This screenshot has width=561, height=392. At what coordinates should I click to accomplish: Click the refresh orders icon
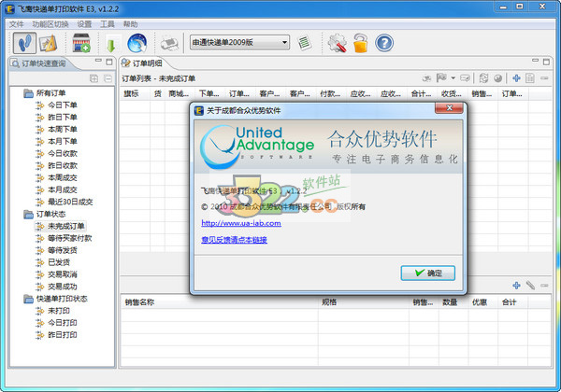pos(483,78)
